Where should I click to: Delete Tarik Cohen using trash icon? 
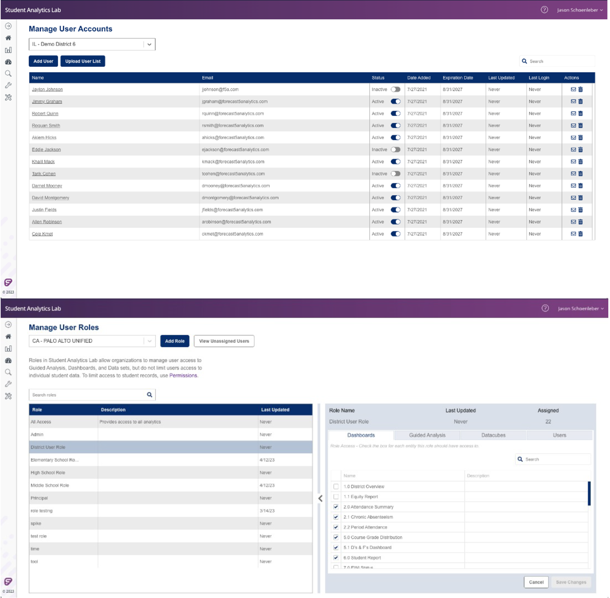click(580, 174)
